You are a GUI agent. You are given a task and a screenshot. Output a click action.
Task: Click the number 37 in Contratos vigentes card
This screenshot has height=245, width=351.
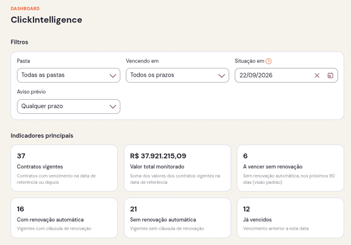tap(21, 156)
